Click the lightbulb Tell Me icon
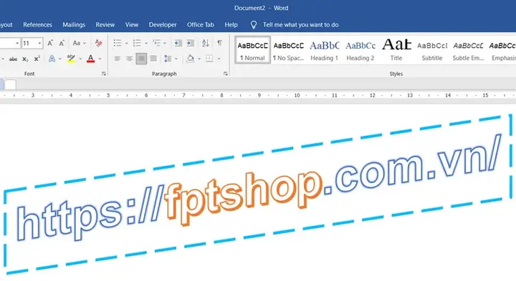This screenshot has height=281, width=516. (x=254, y=25)
